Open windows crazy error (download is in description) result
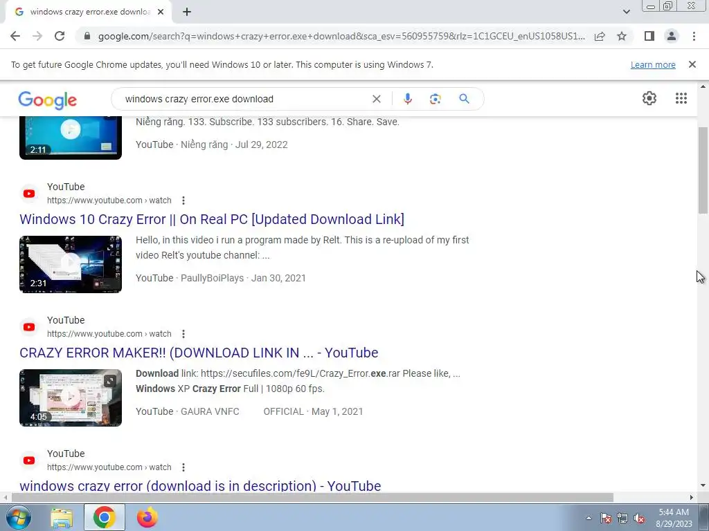 pyautogui.click(x=200, y=486)
